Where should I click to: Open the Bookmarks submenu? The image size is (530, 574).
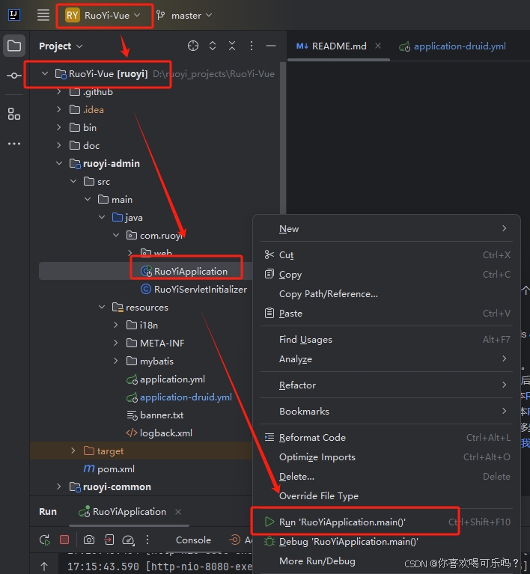(x=386, y=411)
